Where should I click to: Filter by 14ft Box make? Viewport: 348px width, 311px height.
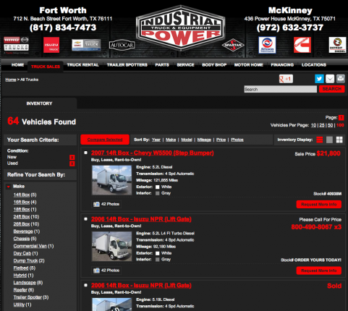pyautogui.click(x=22, y=195)
